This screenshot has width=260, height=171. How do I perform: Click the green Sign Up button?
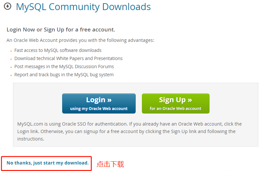[x=176, y=104]
